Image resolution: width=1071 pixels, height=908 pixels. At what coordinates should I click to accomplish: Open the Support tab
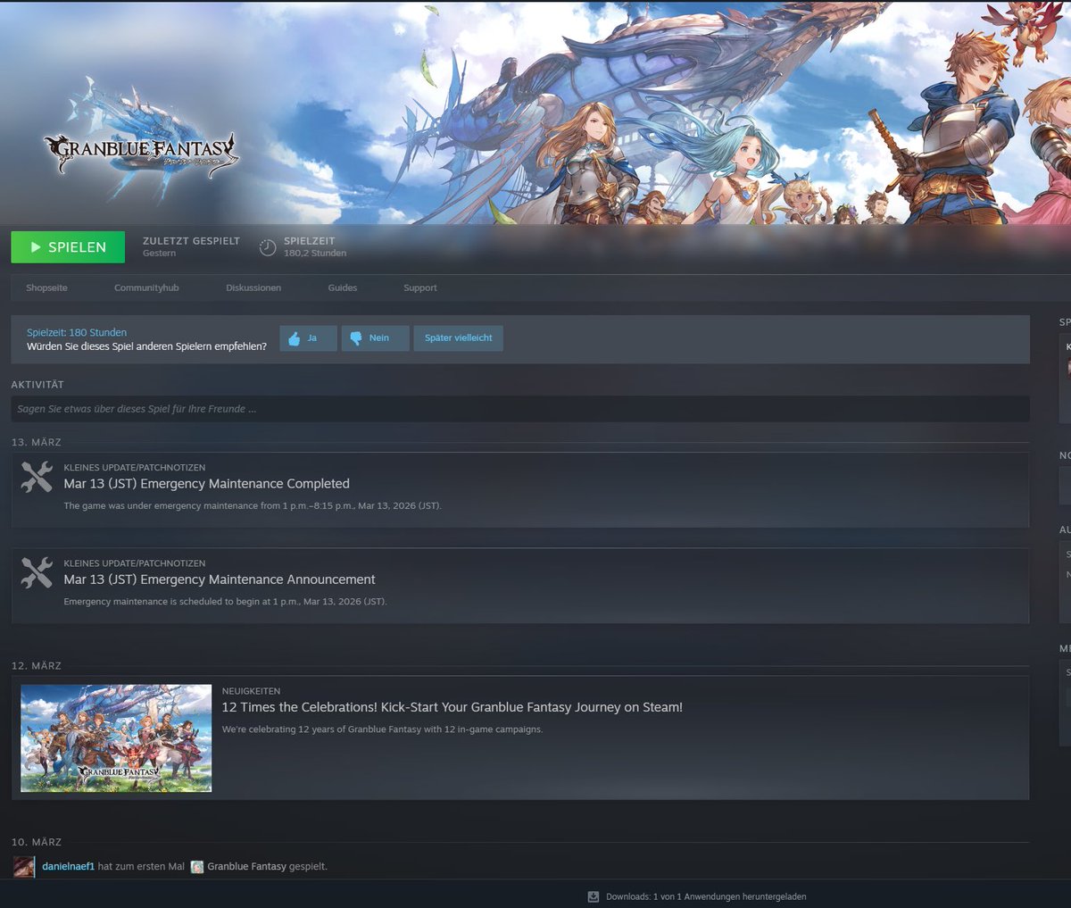pyautogui.click(x=420, y=287)
